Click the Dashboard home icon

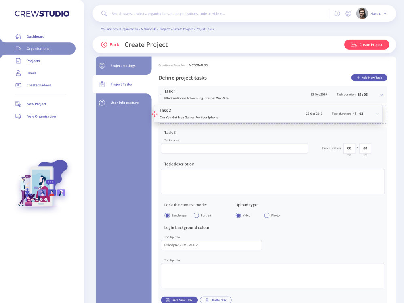(18, 36)
